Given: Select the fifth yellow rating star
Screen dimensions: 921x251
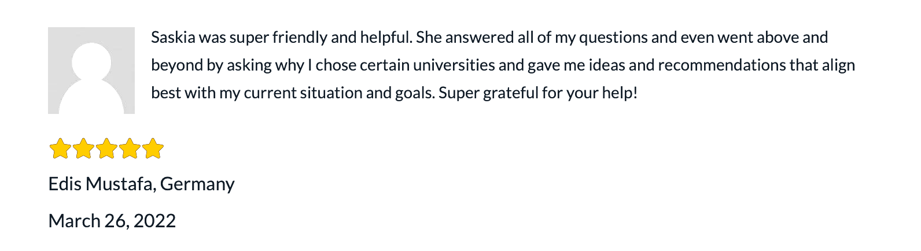Looking at the screenshot, I should pyautogui.click(x=153, y=149).
